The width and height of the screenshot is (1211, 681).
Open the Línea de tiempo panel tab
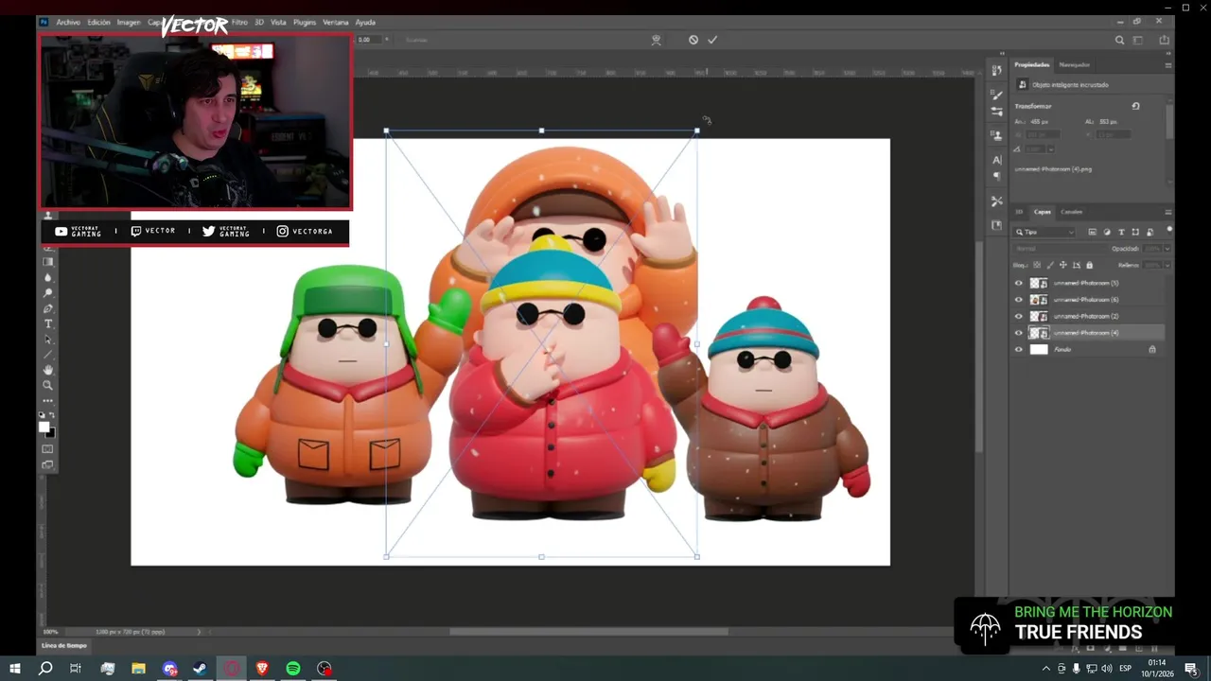(64, 645)
